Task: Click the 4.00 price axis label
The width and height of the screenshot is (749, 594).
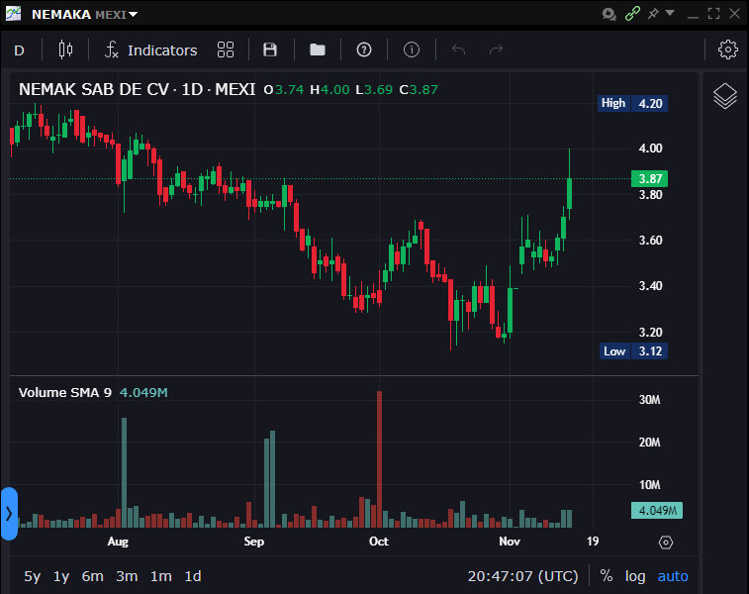Action: coord(651,148)
